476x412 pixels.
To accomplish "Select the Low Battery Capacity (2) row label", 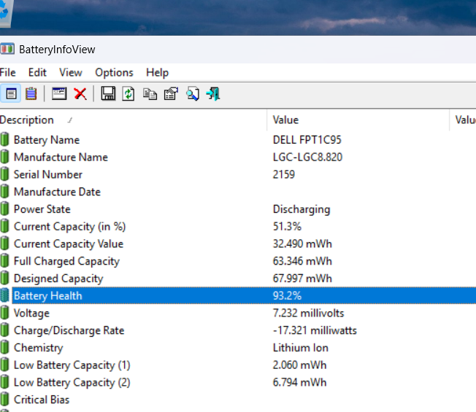I will pyautogui.click(x=72, y=382).
